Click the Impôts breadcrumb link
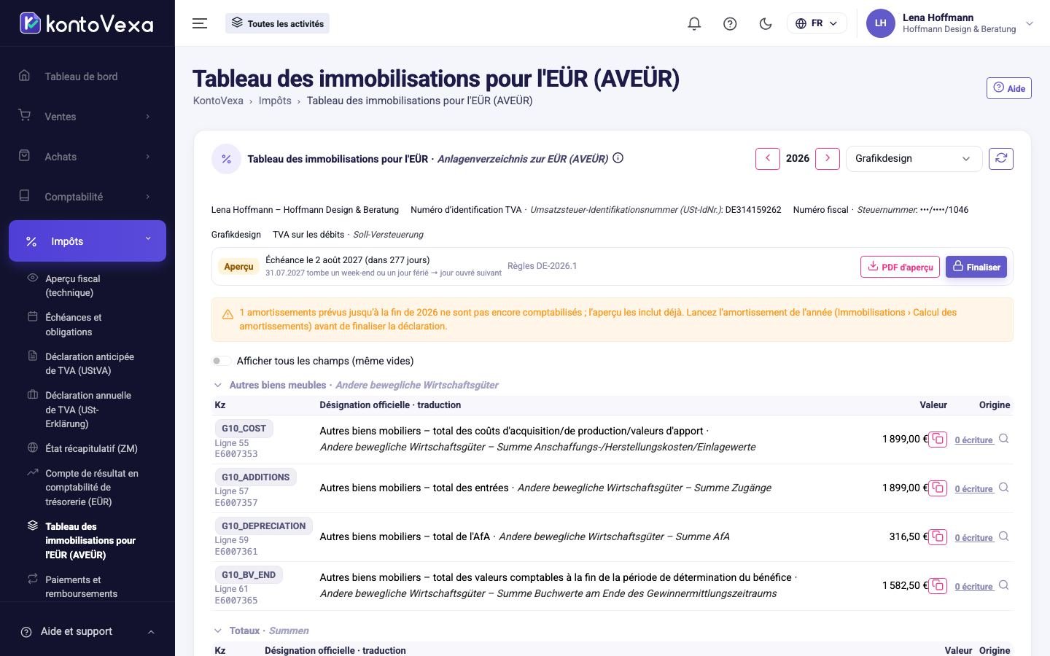The image size is (1050, 656). pyautogui.click(x=275, y=101)
